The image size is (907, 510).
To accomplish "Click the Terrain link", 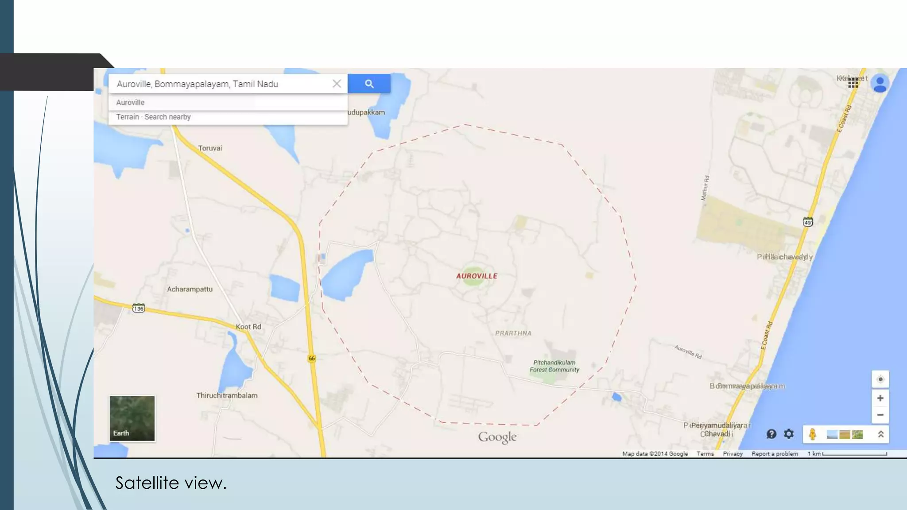I will click(128, 117).
